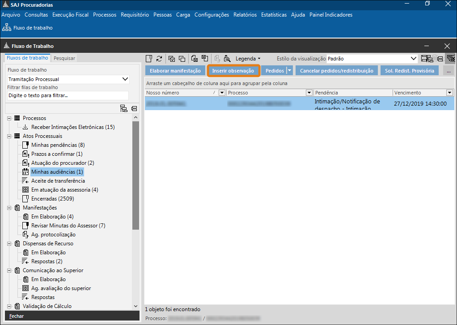Click the clear filter icon at far right
This screenshot has height=325, width=457.
pos(450,59)
